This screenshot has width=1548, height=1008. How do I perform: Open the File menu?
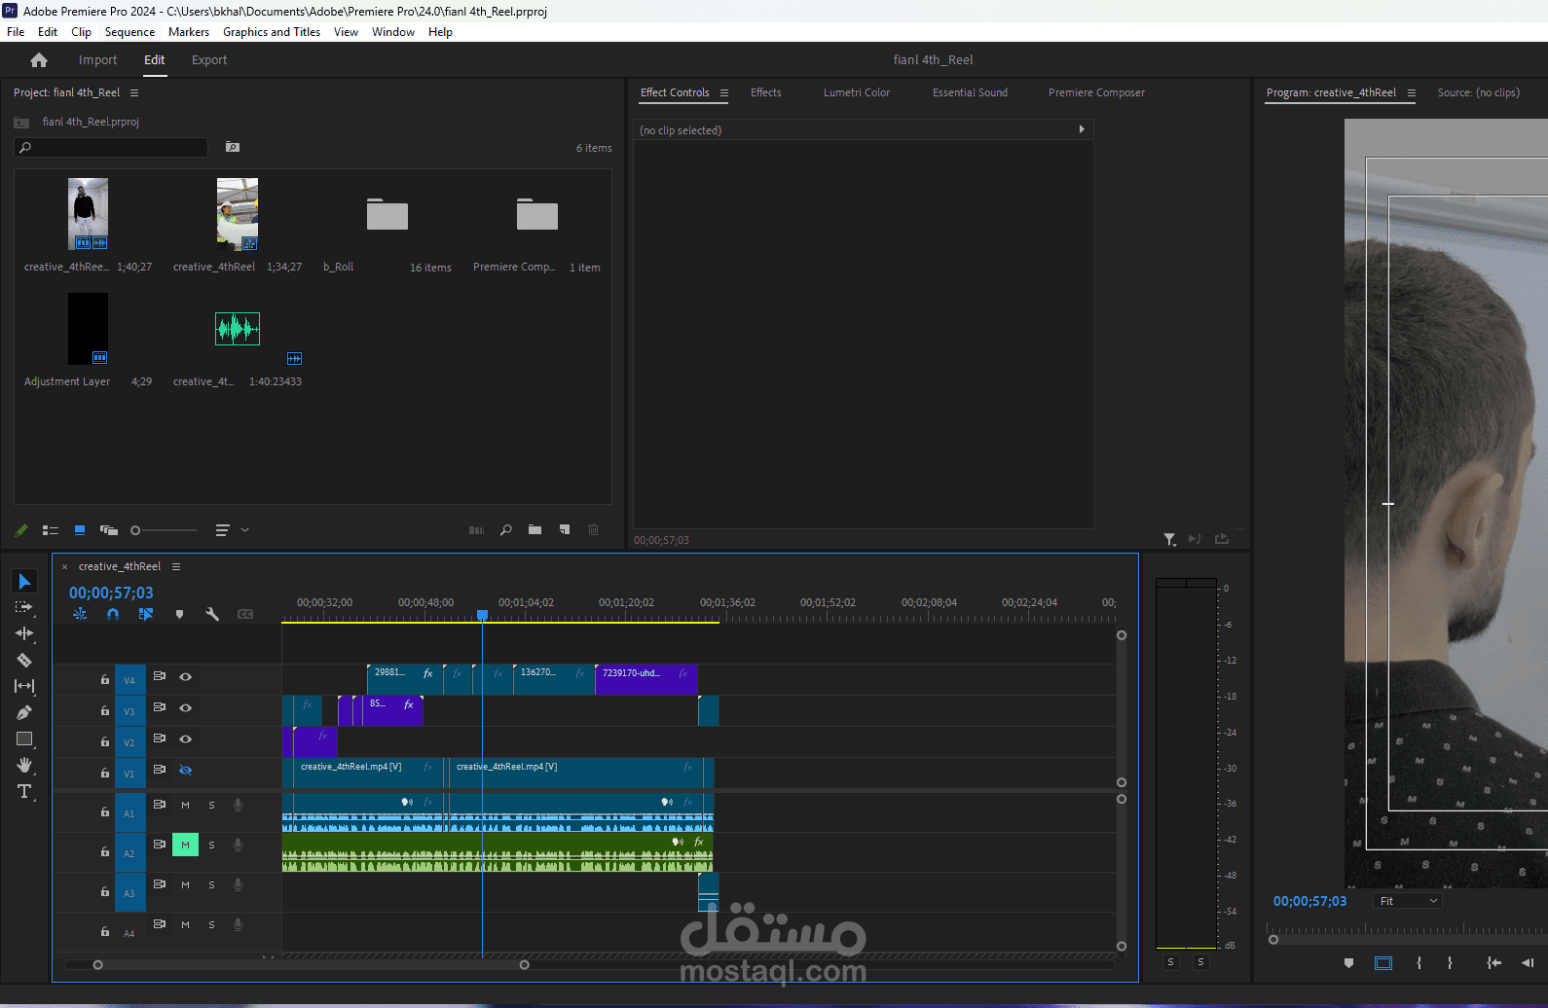pyautogui.click(x=16, y=32)
